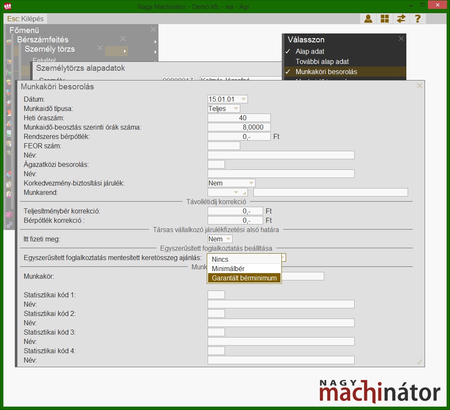Expand the highlighted Személy törzs submenu arrow
Image resolution: width=450 pixels, height=410 pixels.
(125, 51)
